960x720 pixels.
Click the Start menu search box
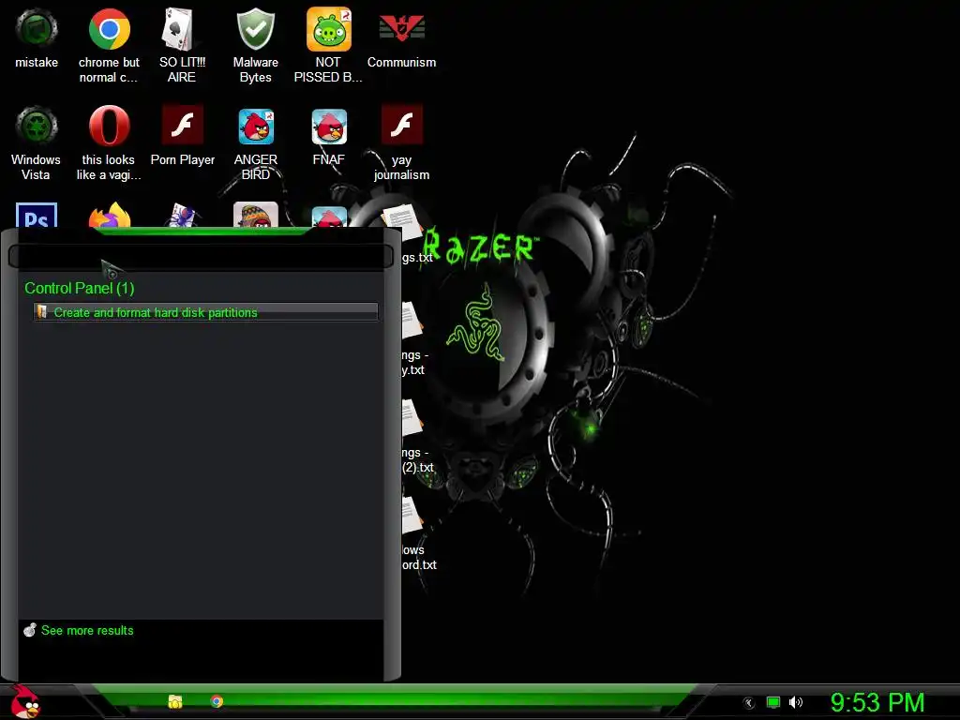tap(201, 256)
